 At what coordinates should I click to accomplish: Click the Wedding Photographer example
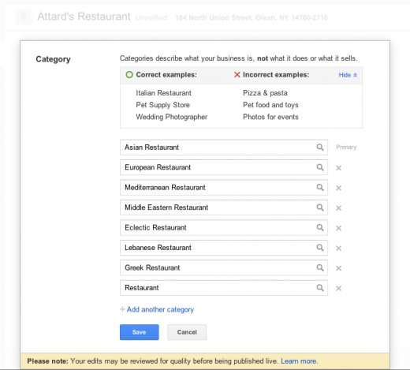pos(172,117)
